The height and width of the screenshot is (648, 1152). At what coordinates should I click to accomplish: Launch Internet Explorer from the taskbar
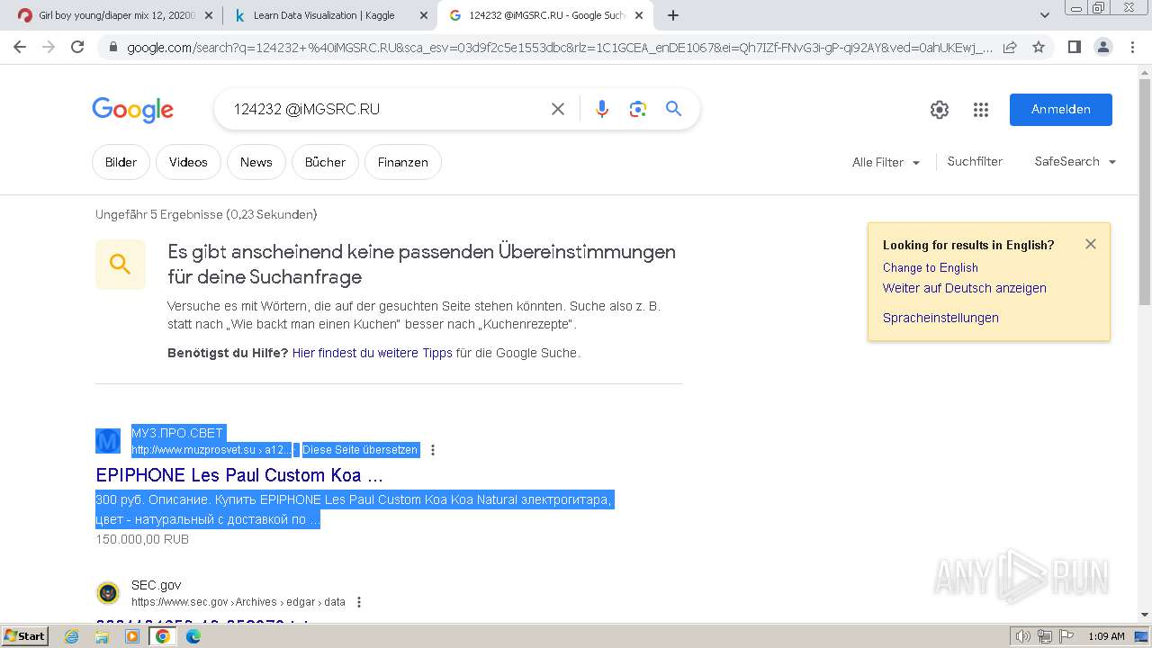tap(72, 636)
